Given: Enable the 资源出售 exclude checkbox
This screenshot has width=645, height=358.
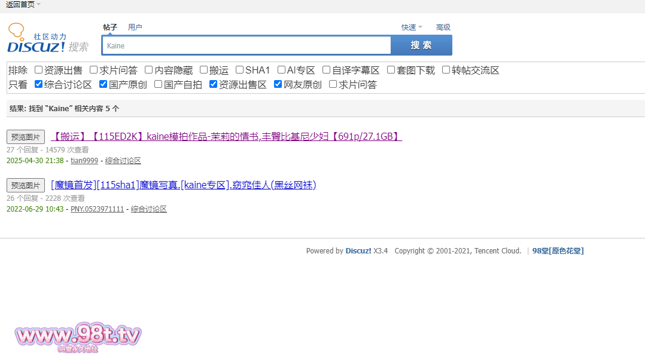Looking at the screenshot, I should [39, 70].
